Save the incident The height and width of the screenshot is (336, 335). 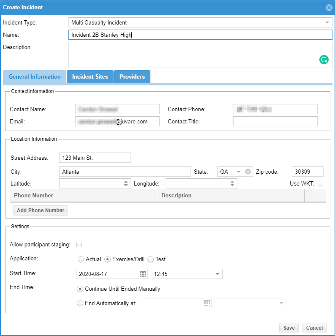coord(289,328)
